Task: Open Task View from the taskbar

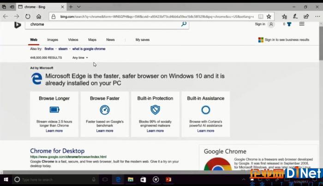Action: tap(105, 180)
